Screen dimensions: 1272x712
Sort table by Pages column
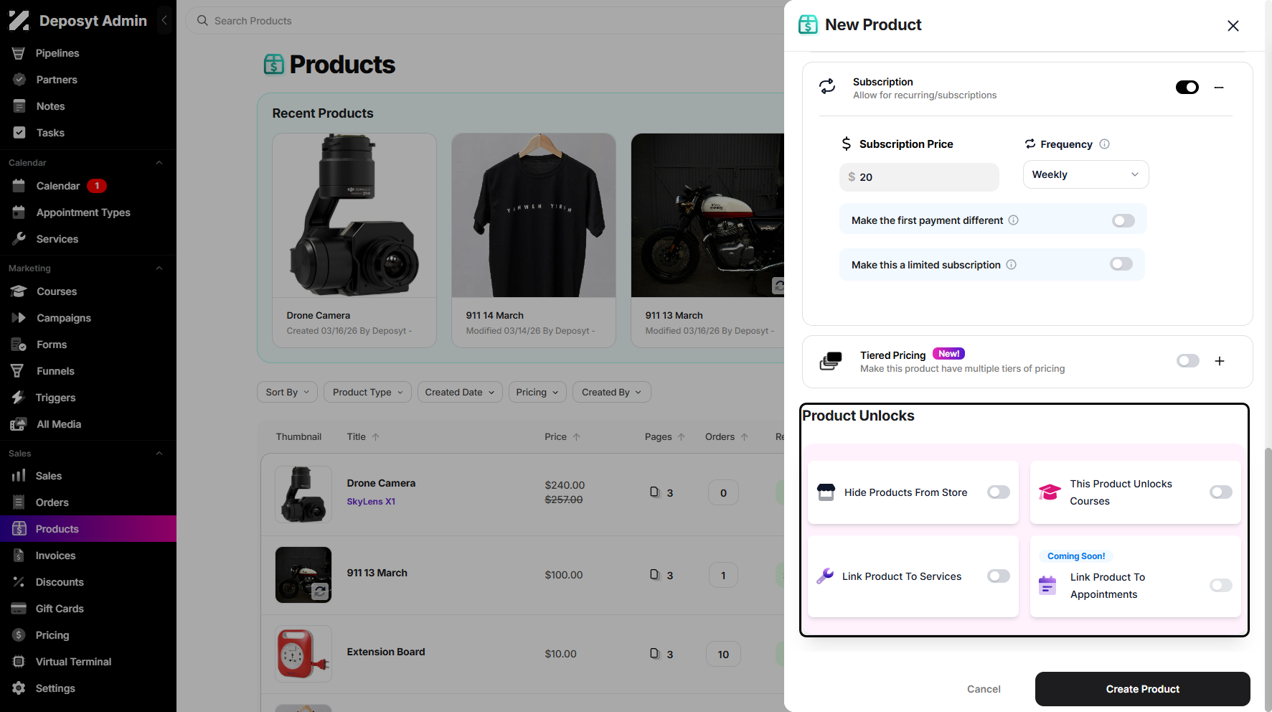coord(665,436)
